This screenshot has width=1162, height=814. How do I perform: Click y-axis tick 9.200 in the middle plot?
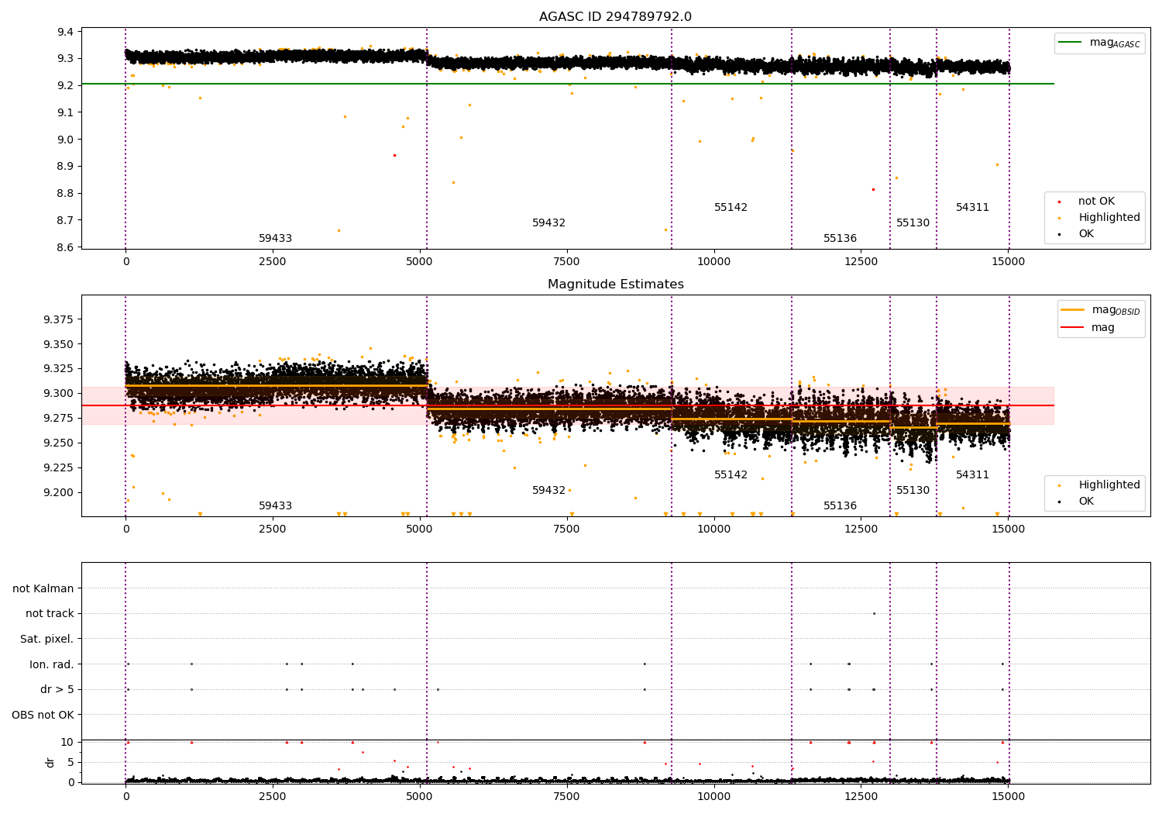59,492
